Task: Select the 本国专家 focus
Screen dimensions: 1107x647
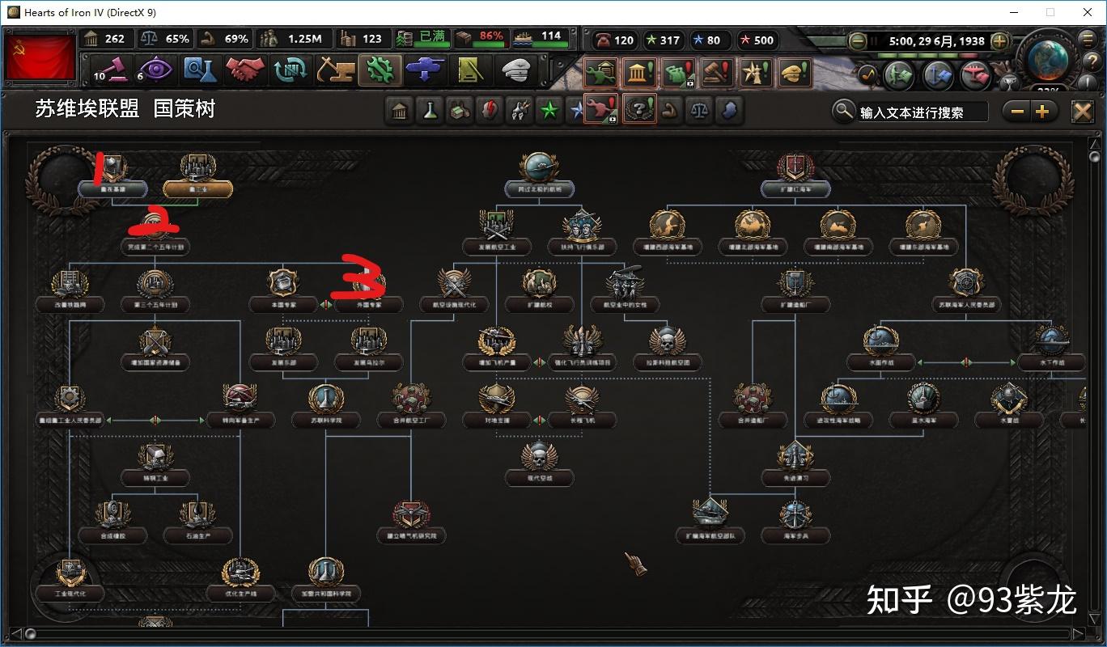Action: pos(283,291)
